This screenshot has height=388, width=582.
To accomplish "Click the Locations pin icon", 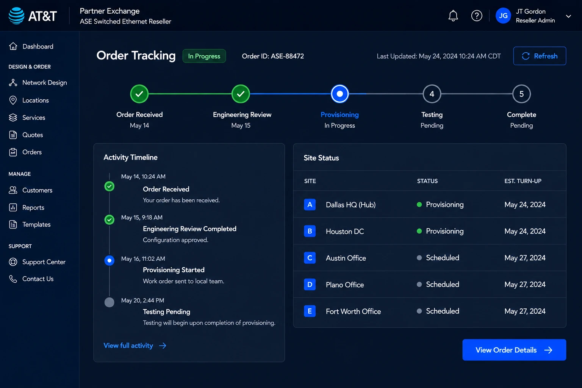I will 13,100.
